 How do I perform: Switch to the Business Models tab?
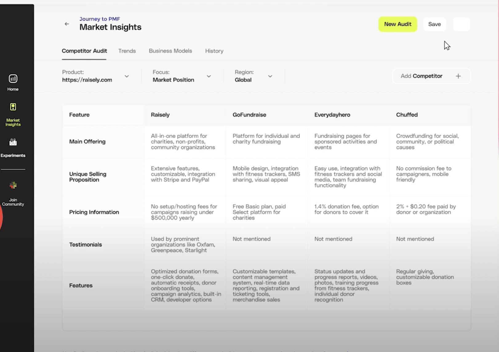(170, 51)
